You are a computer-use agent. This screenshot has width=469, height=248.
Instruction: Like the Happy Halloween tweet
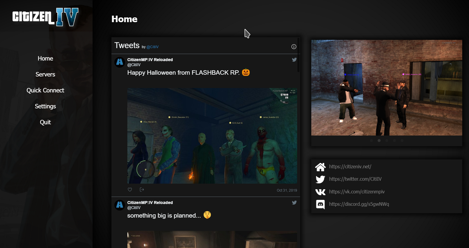[130, 190]
